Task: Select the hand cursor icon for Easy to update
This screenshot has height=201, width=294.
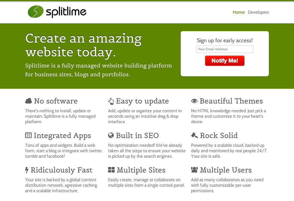Action: (x=111, y=101)
